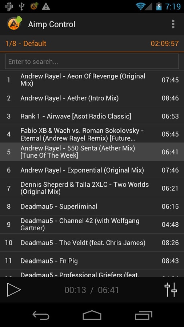Tap Deadmau5 - The Veldt track
The height and width of the screenshot is (327, 184).
coord(92,243)
